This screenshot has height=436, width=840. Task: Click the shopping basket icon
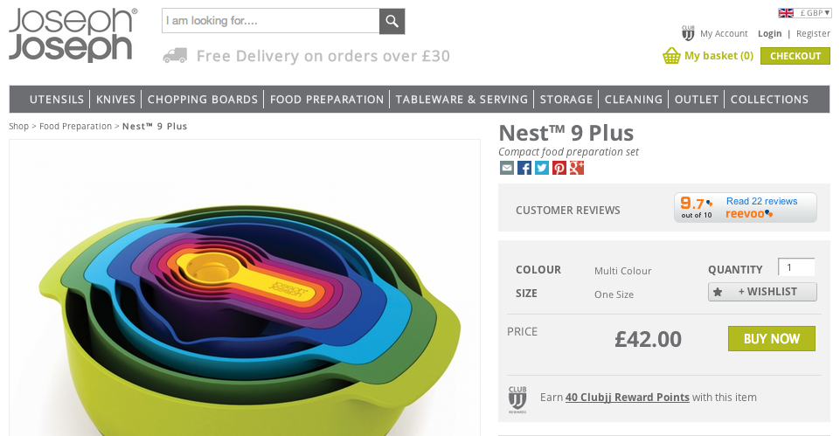click(x=671, y=56)
